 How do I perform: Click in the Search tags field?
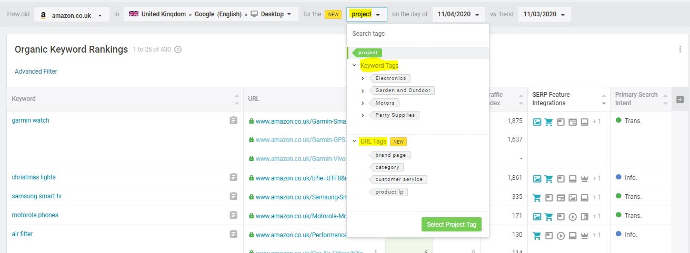(x=418, y=34)
